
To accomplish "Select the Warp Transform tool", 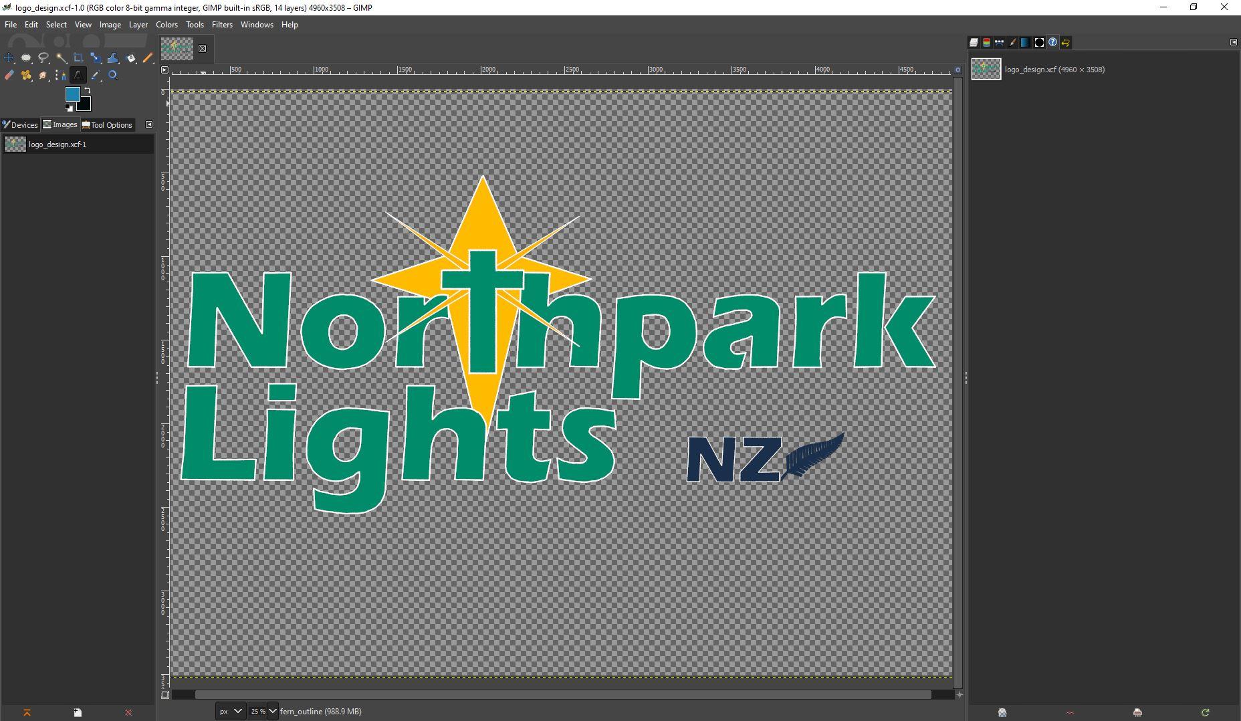I will [113, 58].
